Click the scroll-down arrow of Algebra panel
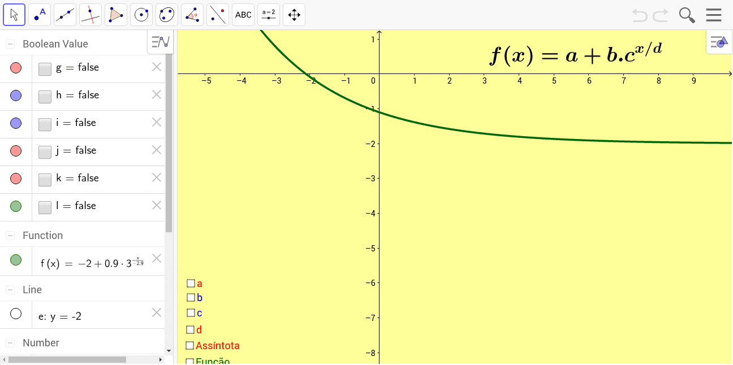The width and height of the screenshot is (733, 365). click(169, 351)
